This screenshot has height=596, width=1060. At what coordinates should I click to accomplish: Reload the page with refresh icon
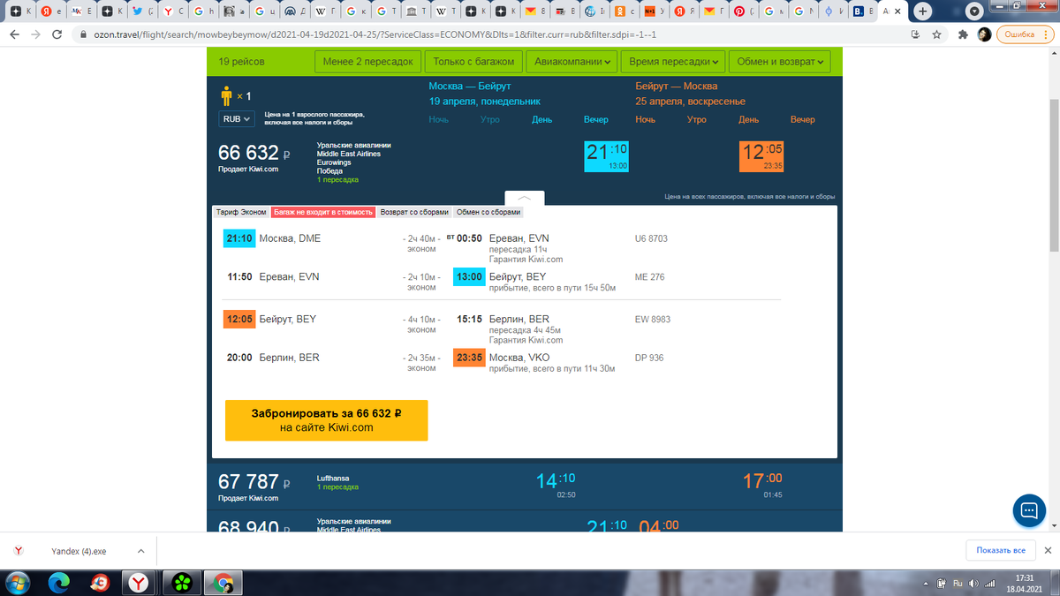coord(57,34)
